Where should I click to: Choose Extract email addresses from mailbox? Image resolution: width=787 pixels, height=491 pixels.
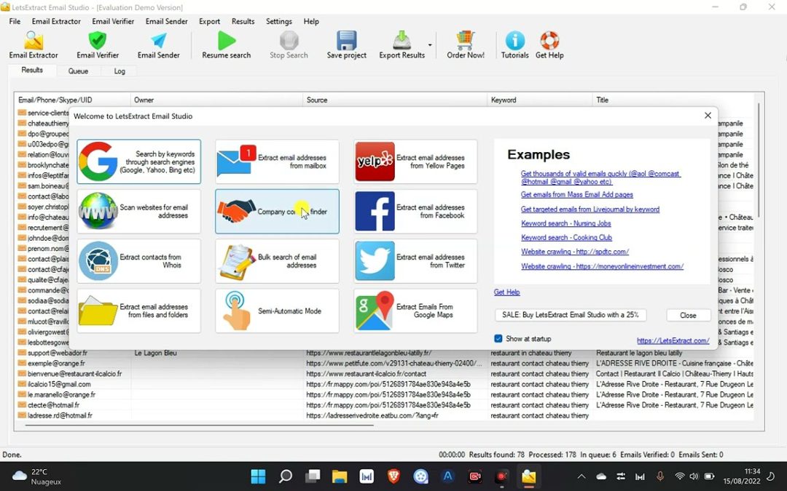(277, 161)
